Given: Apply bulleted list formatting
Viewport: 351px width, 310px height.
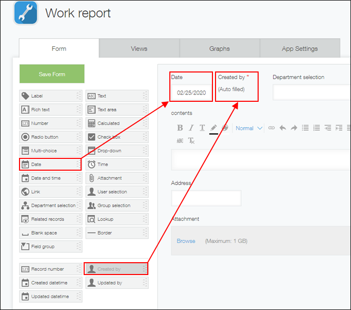Looking at the screenshot, I should [x=305, y=128].
